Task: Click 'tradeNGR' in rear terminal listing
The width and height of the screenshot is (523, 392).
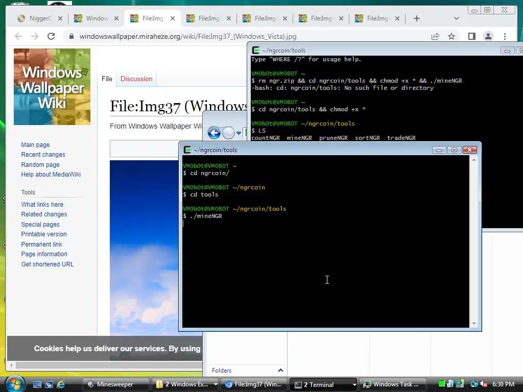Action: pyautogui.click(x=401, y=138)
